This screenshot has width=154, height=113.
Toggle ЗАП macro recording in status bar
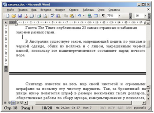(x=103, y=108)
